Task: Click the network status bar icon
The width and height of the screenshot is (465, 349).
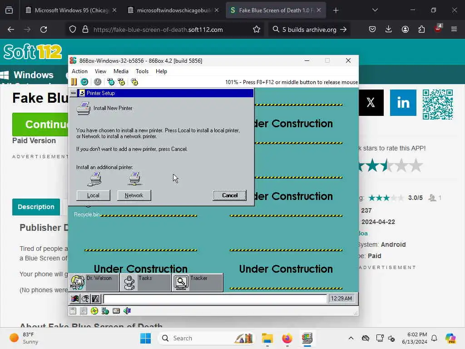Action: 105,311
